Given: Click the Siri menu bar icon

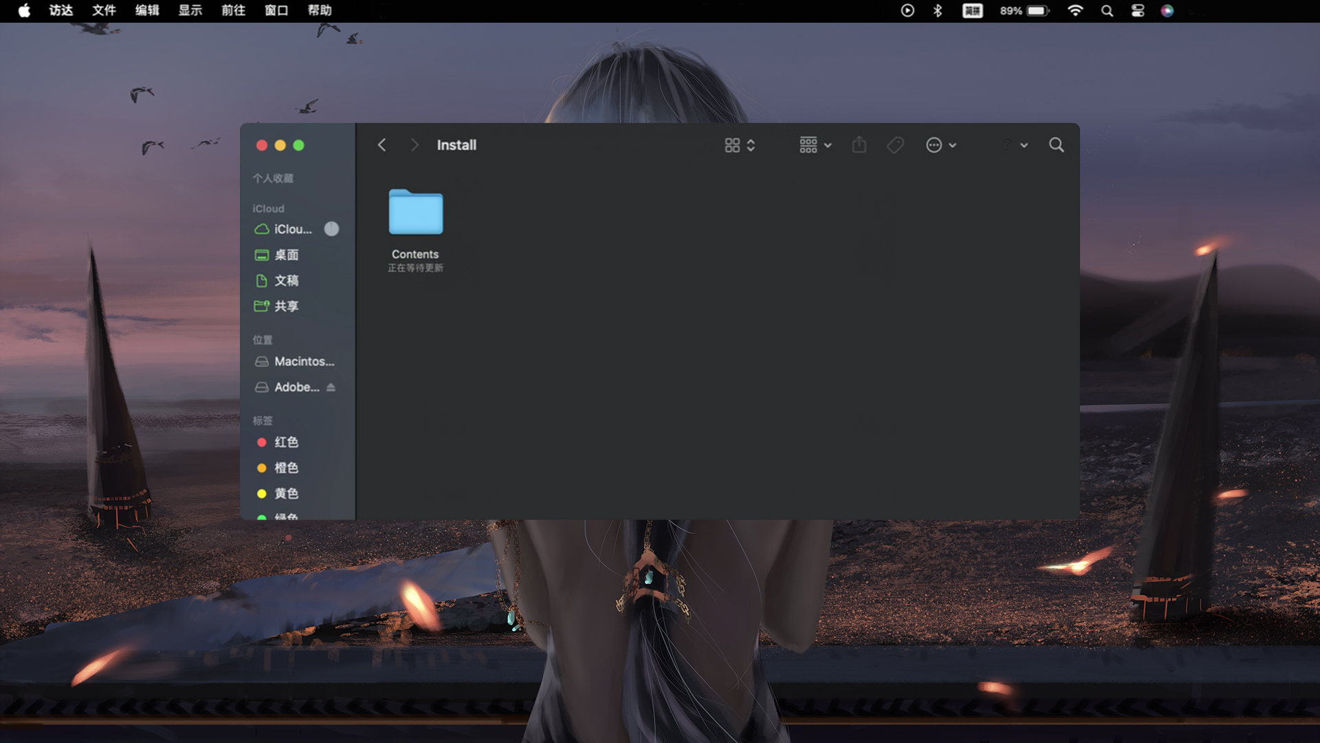Looking at the screenshot, I should [x=1167, y=10].
